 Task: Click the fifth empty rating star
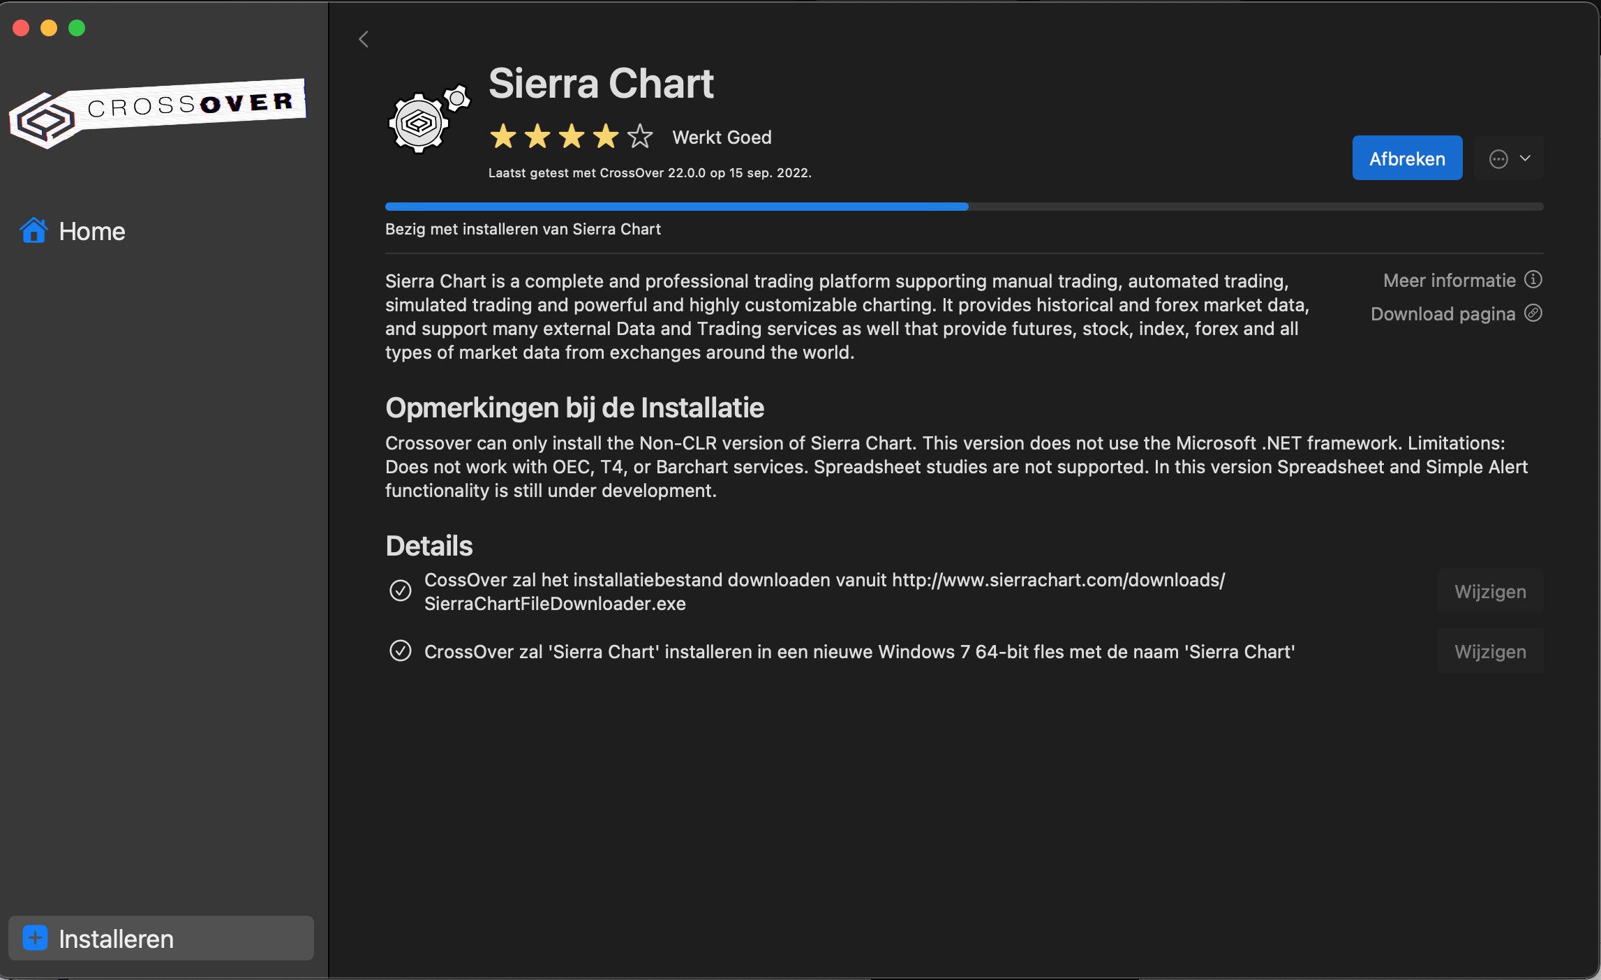click(640, 137)
